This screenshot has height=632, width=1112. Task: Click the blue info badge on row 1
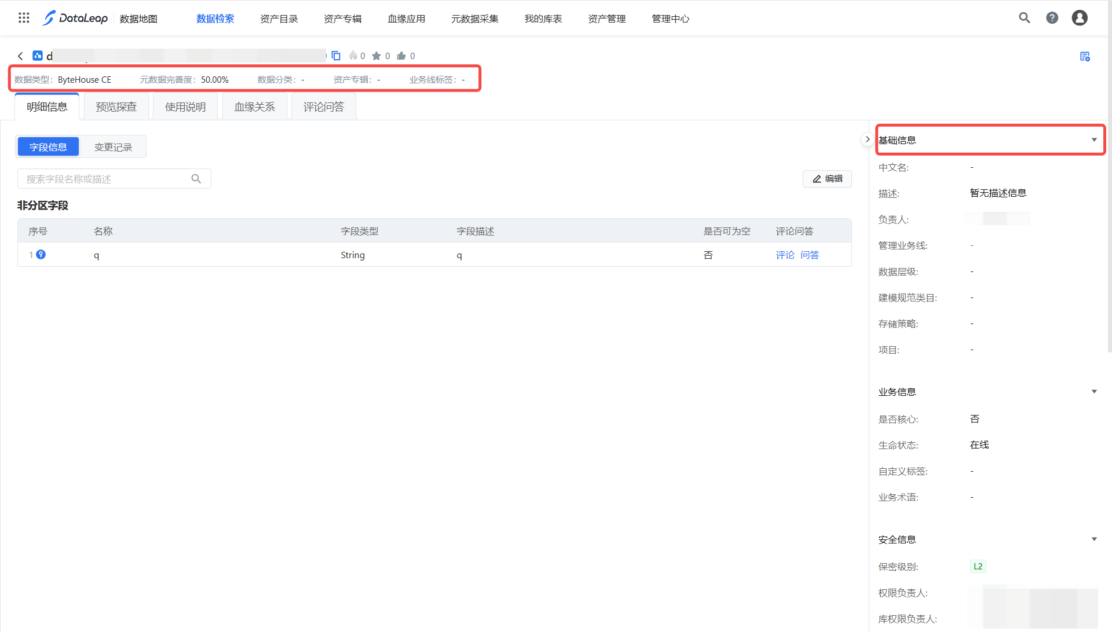coord(41,255)
